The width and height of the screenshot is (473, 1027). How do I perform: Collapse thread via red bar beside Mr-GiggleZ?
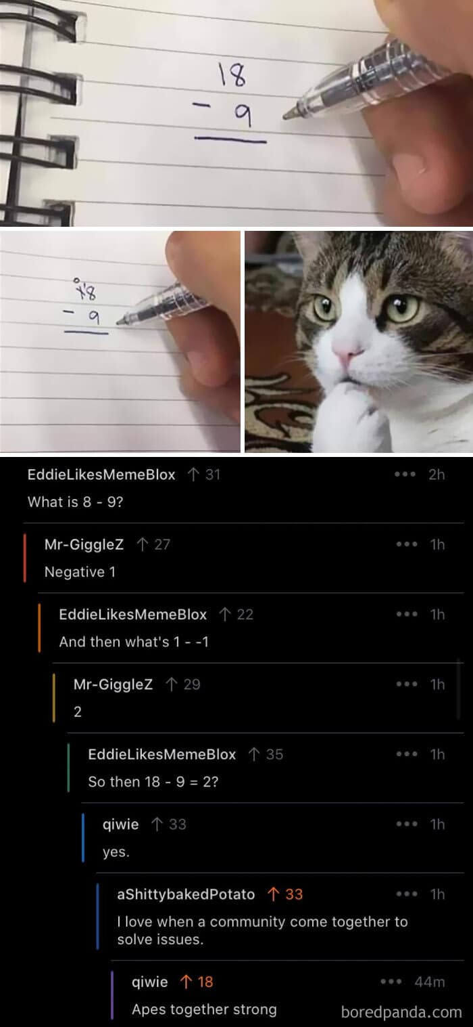coord(25,559)
